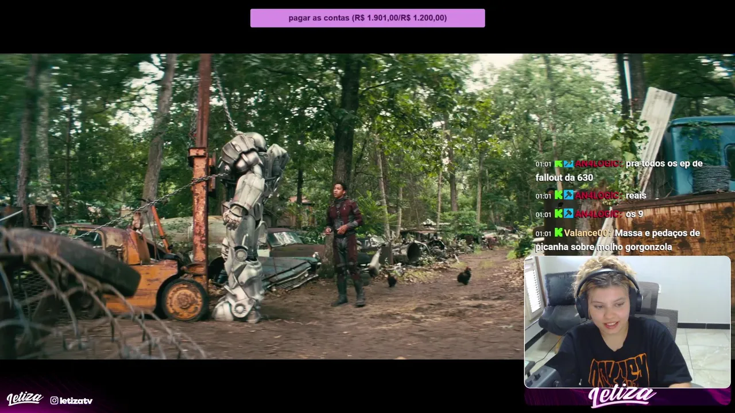The height and width of the screenshot is (413, 735).
Task: Click AN4LOGIC username on the 'os 9' message
Action: point(598,214)
